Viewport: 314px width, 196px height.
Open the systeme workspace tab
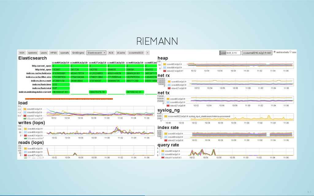tap(33, 53)
